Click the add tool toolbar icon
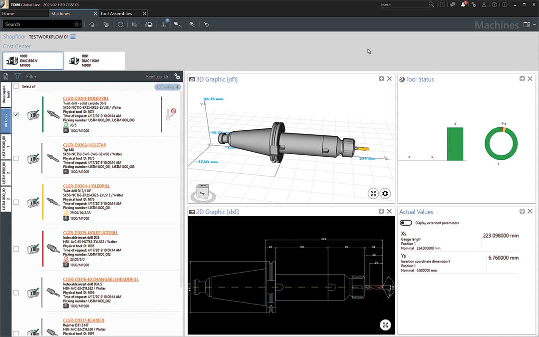Image resolution: width=539 pixels, height=337 pixels. pyautogui.click(x=177, y=24)
